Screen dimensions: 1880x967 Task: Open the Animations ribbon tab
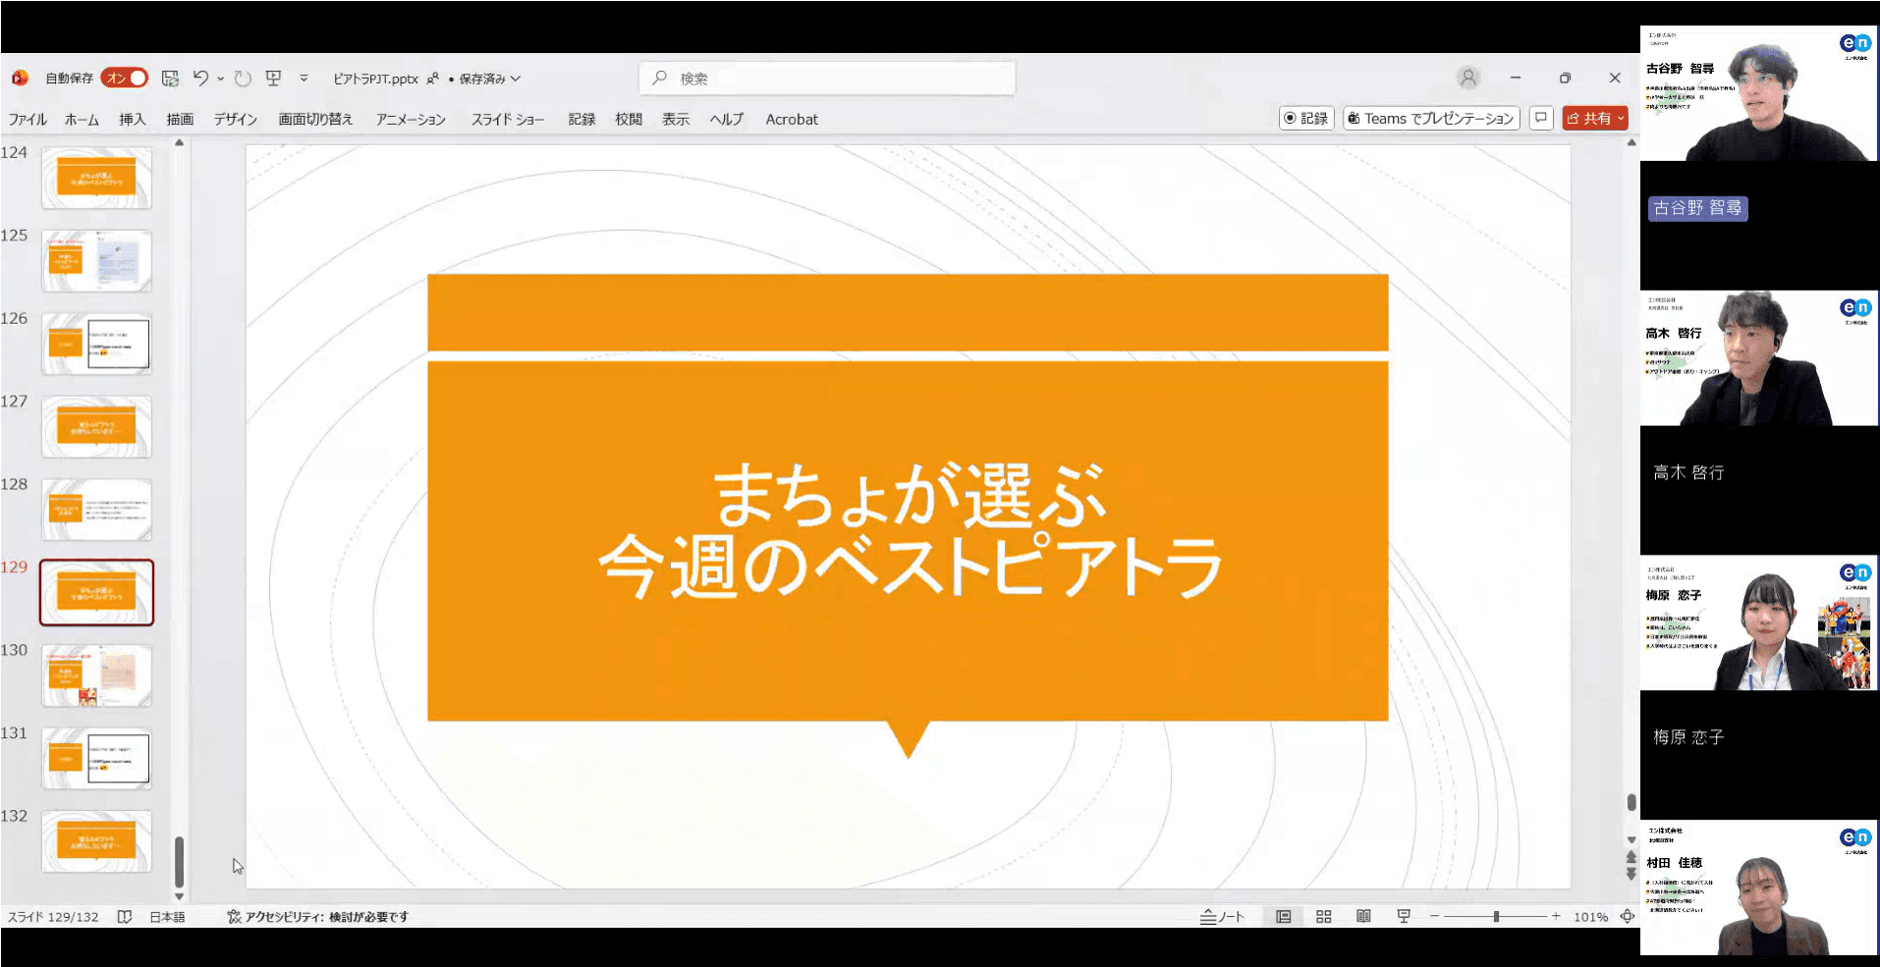pyautogui.click(x=411, y=119)
